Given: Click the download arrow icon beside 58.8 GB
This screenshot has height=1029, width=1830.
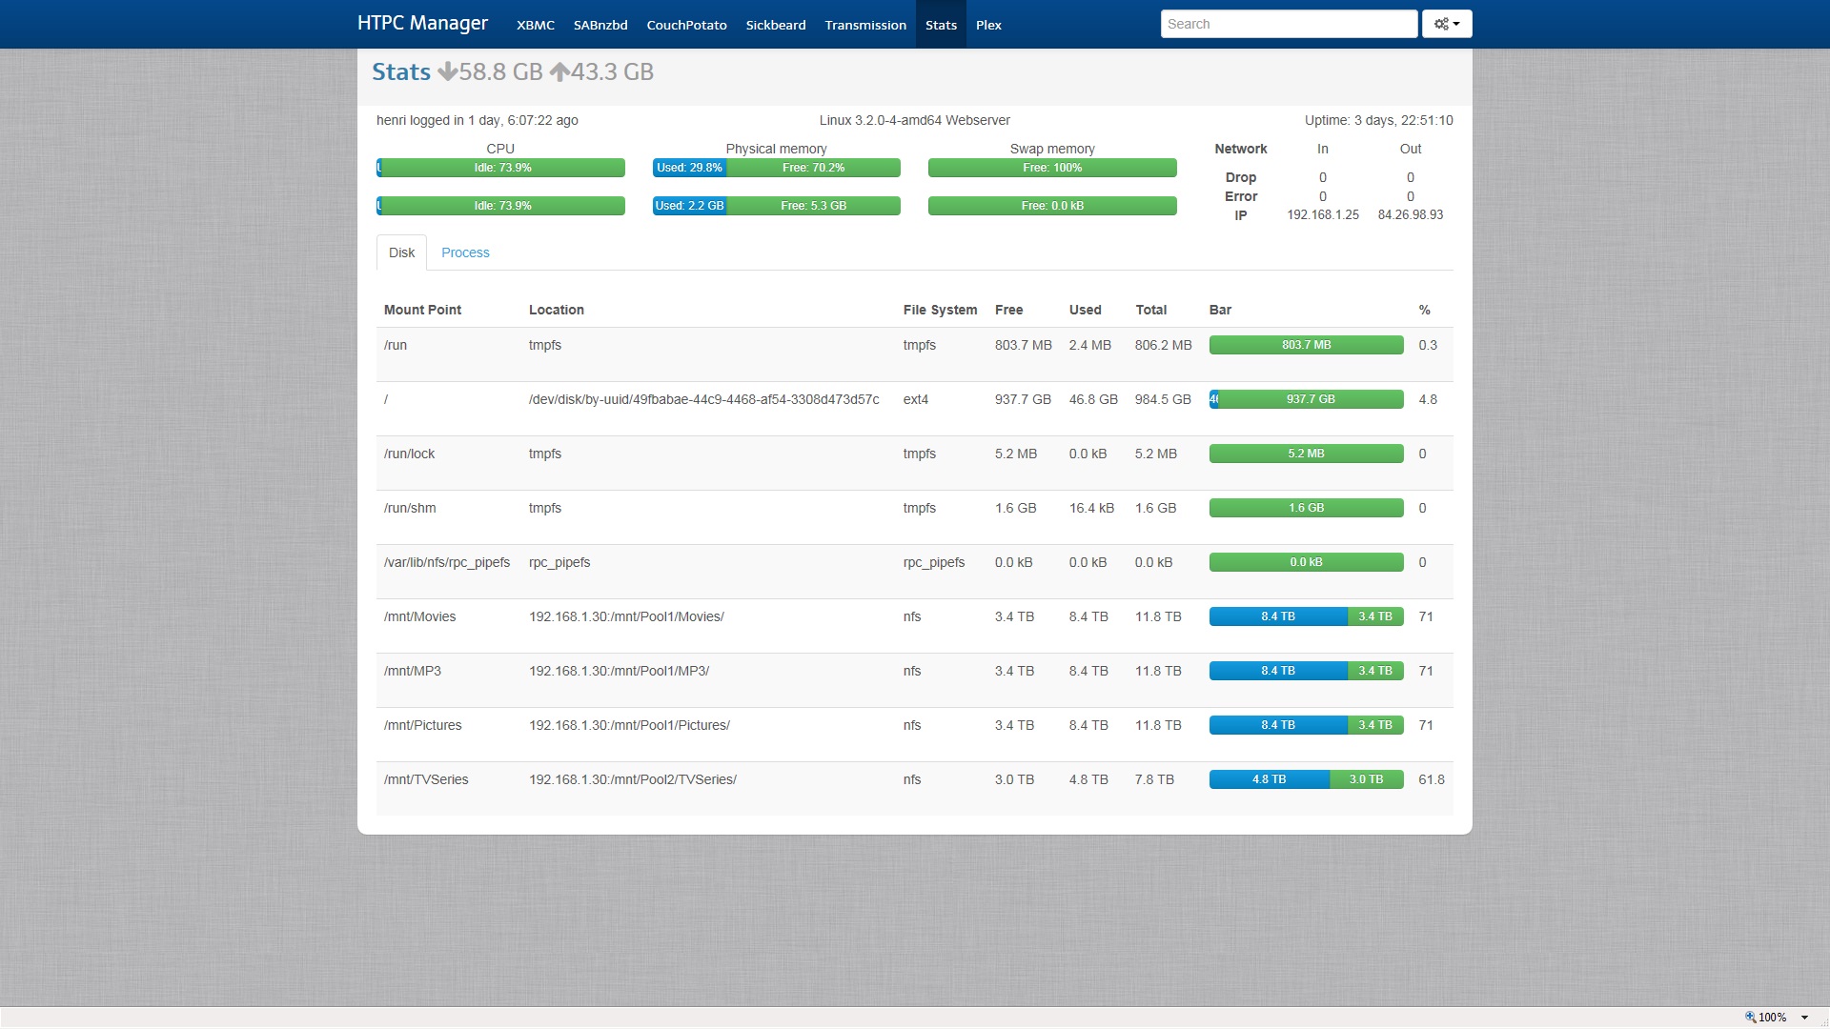Looking at the screenshot, I should pos(447,72).
